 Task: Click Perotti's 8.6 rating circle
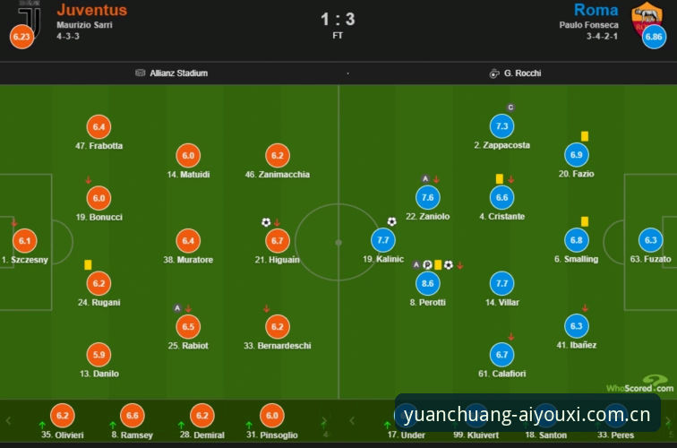pos(427,283)
